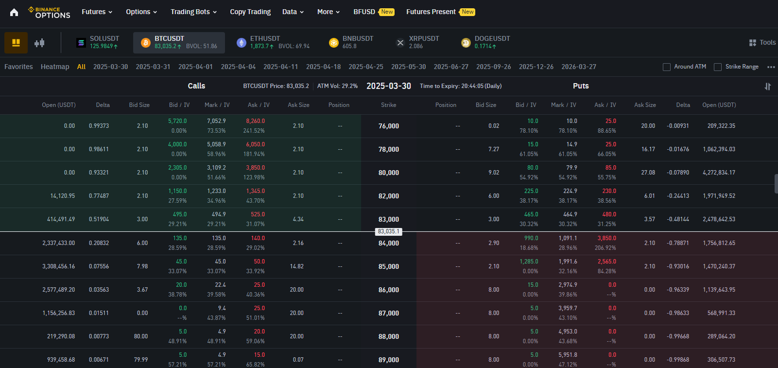Open the Binance Options logo
The height and width of the screenshot is (368, 778).
(49, 12)
